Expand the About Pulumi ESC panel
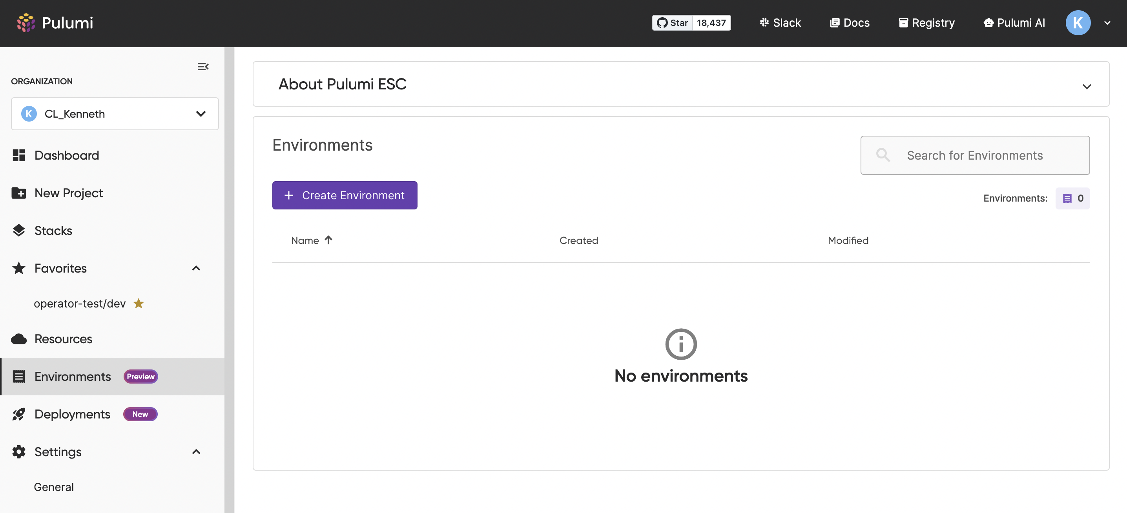This screenshot has width=1127, height=513. click(1087, 86)
